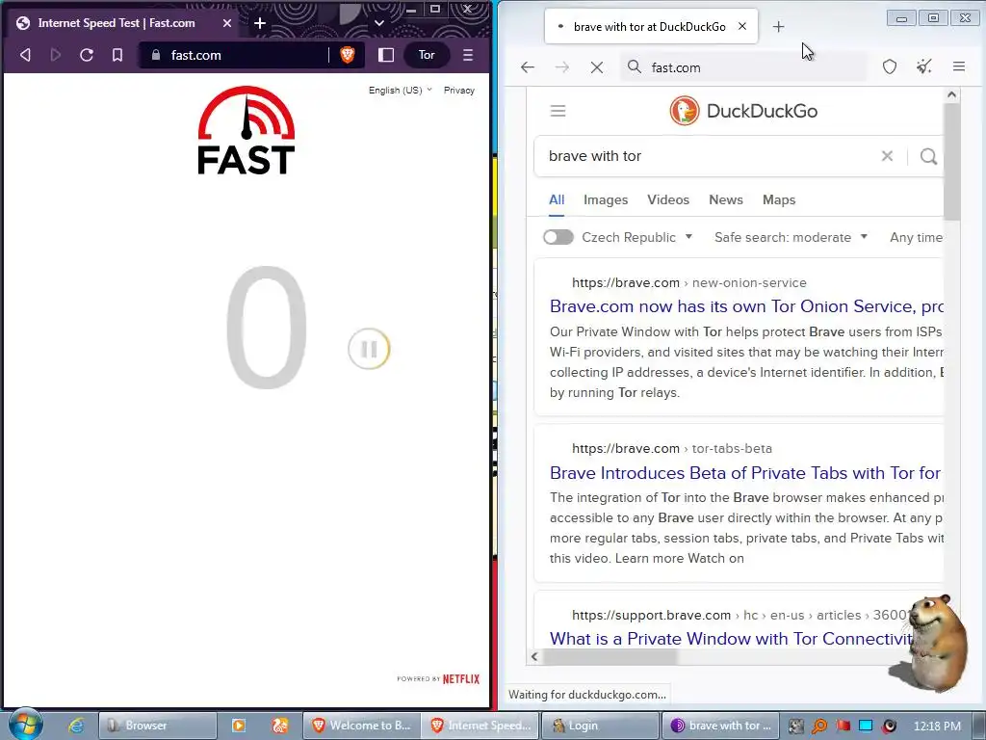Open Brave hamburger main menu

click(x=468, y=55)
